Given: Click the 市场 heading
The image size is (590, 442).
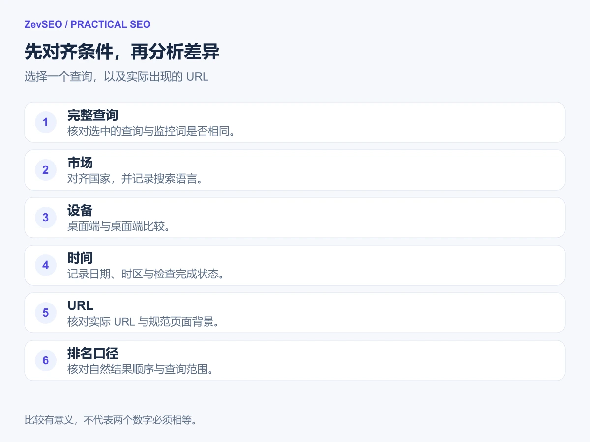Looking at the screenshot, I should (80, 163).
